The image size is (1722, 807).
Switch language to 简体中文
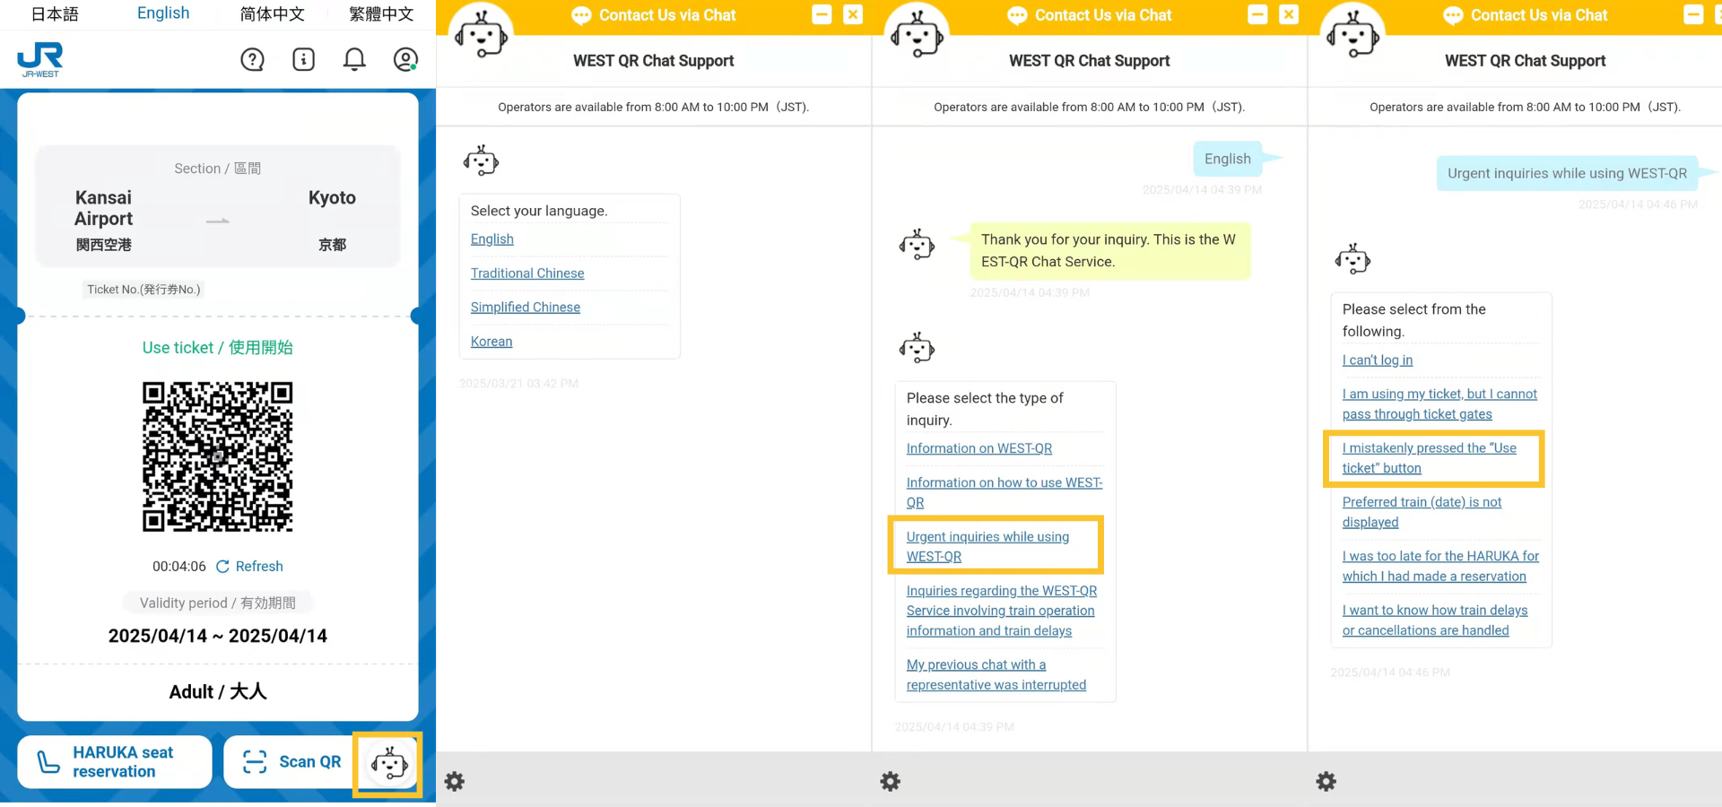(273, 14)
